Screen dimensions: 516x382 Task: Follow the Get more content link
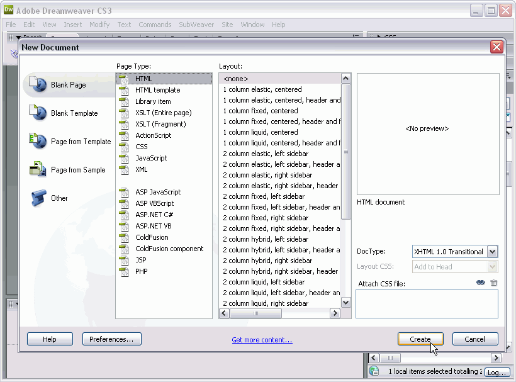click(262, 340)
